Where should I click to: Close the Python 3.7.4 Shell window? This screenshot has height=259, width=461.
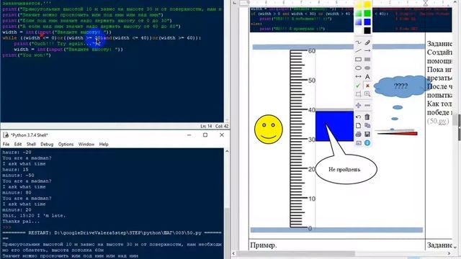click(222, 135)
